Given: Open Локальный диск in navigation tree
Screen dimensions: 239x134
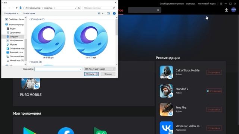Looking at the screenshot, I should click(x=15, y=56).
